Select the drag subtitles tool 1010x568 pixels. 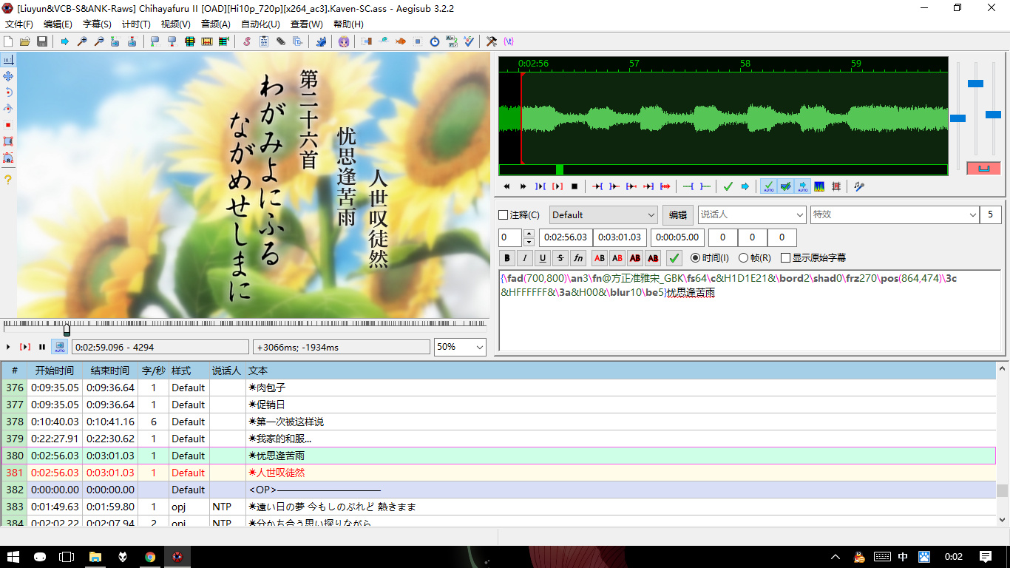tap(8, 76)
